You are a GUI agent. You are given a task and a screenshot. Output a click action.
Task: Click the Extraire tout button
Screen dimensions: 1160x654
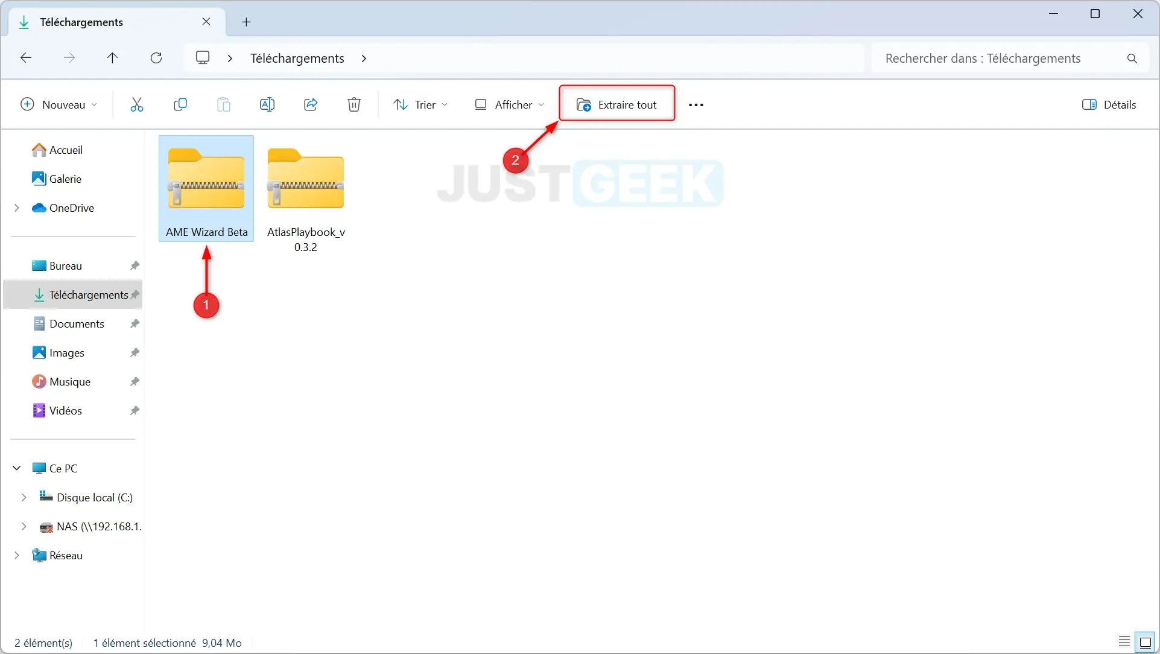[x=616, y=104]
